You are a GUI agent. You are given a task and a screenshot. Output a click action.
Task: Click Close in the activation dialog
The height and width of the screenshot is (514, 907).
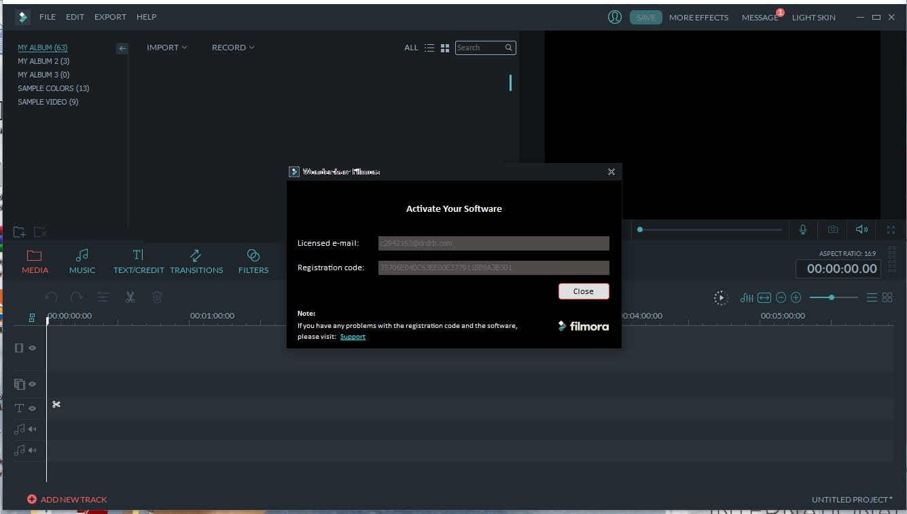point(584,291)
